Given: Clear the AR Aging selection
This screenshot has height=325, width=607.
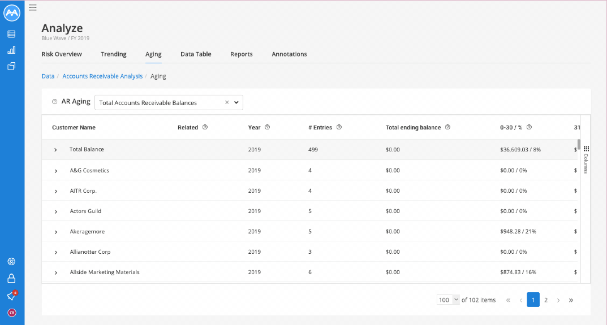Looking at the screenshot, I should tap(227, 102).
